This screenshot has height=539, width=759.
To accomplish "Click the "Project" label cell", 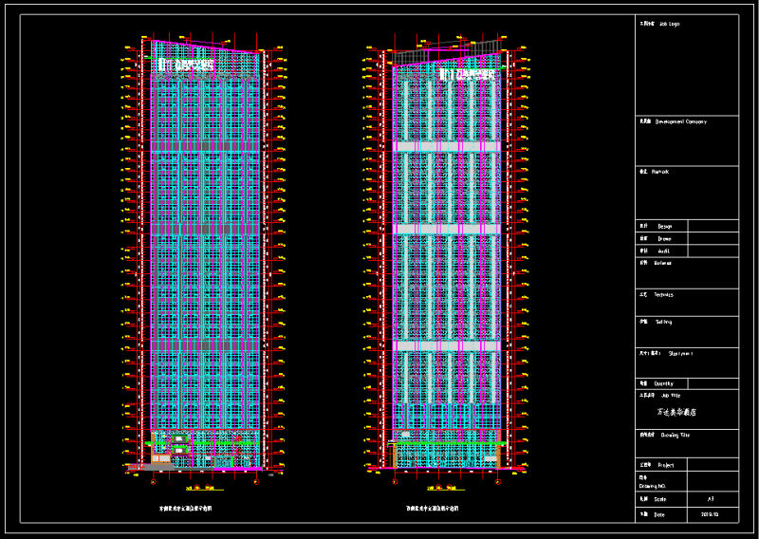I will [661, 465].
